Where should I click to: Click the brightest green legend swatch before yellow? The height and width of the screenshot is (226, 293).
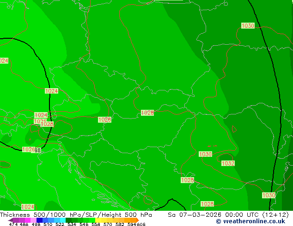pyautogui.click(x=92, y=220)
